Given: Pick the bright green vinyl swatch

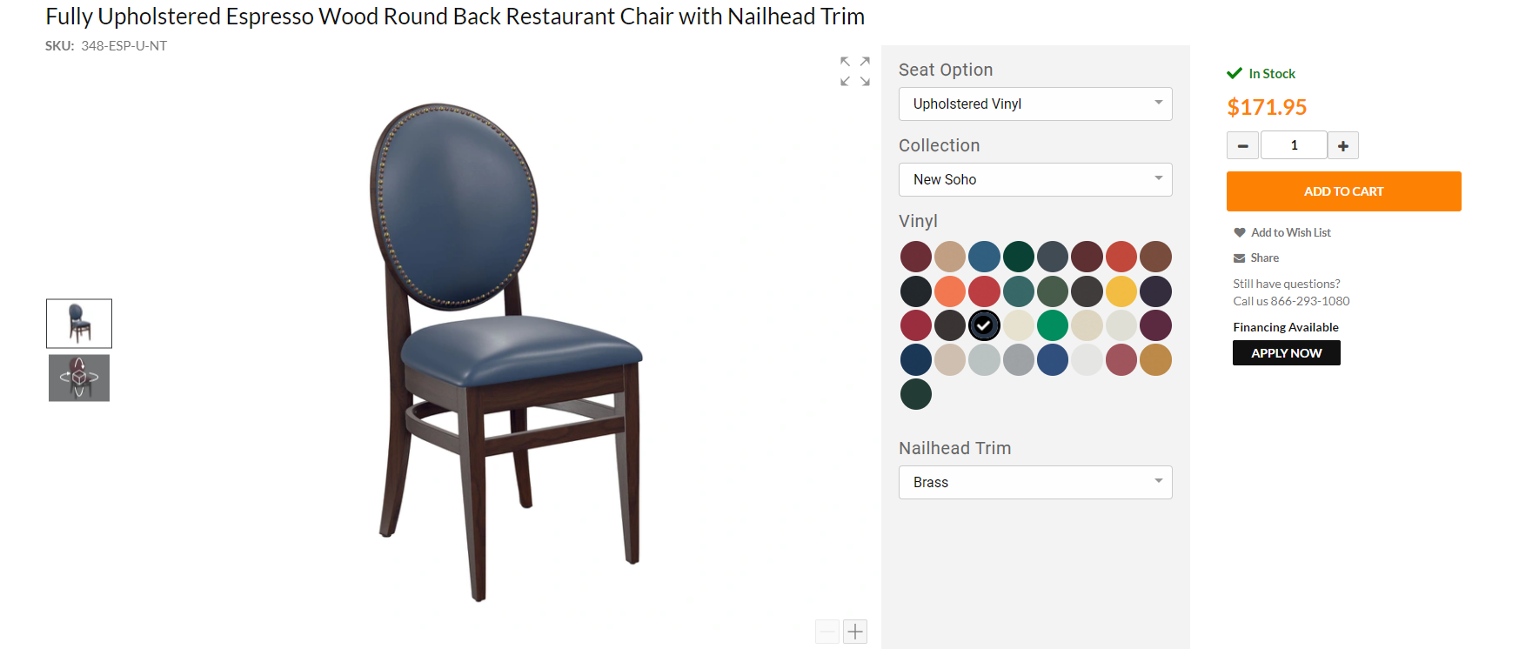Looking at the screenshot, I should coord(1053,325).
